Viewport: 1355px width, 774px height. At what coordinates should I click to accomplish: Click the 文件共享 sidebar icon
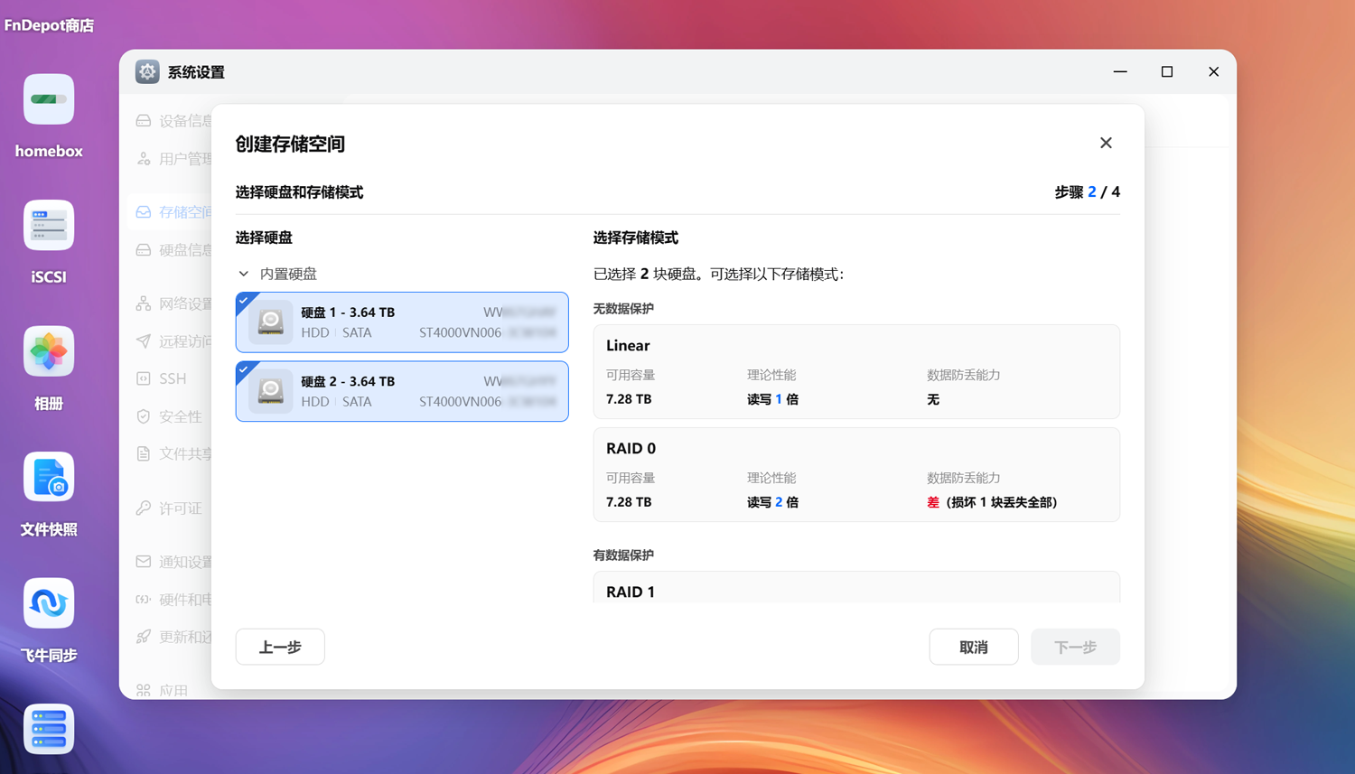pos(144,453)
